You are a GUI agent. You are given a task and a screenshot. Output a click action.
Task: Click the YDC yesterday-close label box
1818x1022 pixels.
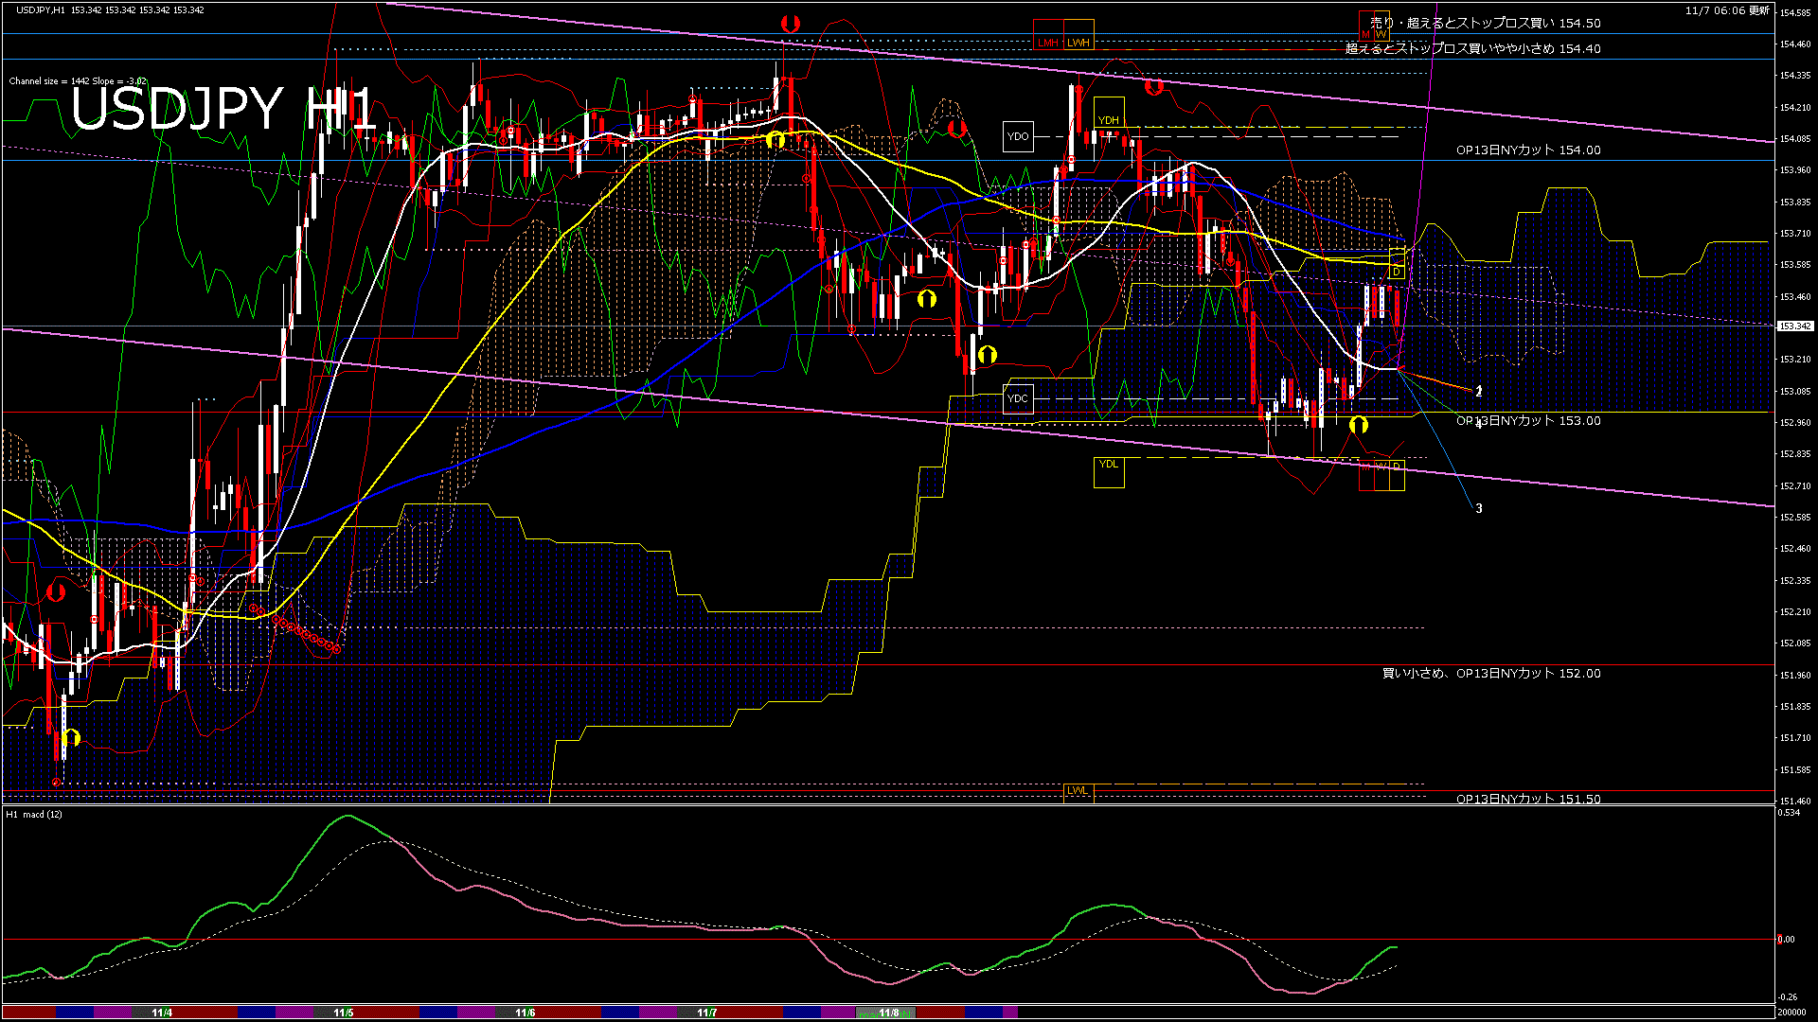[1018, 398]
